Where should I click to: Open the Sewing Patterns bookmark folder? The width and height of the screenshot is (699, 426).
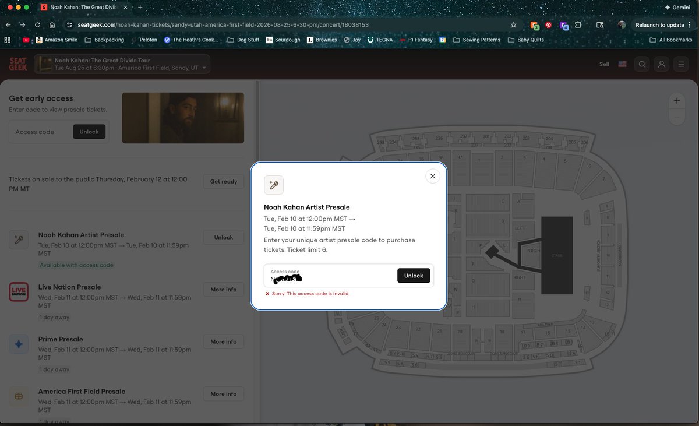point(477,40)
